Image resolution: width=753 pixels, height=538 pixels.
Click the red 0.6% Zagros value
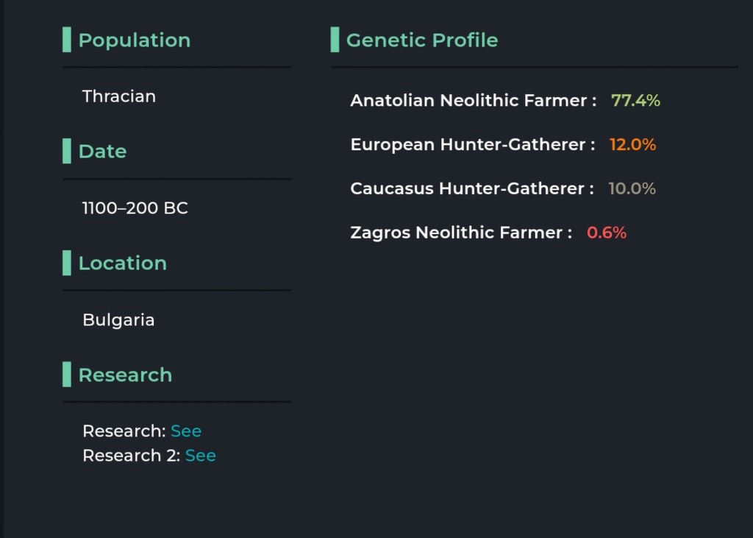click(x=607, y=233)
